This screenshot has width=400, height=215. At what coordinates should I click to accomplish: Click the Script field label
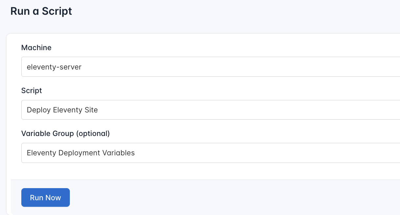pos(31,90)
